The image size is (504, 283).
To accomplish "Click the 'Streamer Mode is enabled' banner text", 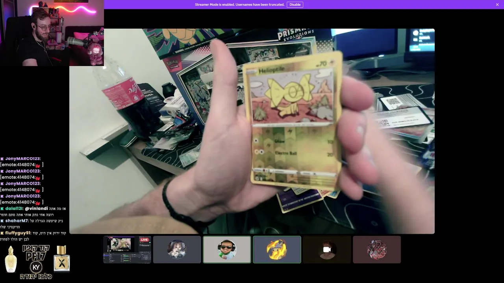I will pyautogui.click(x=239, y=5).
